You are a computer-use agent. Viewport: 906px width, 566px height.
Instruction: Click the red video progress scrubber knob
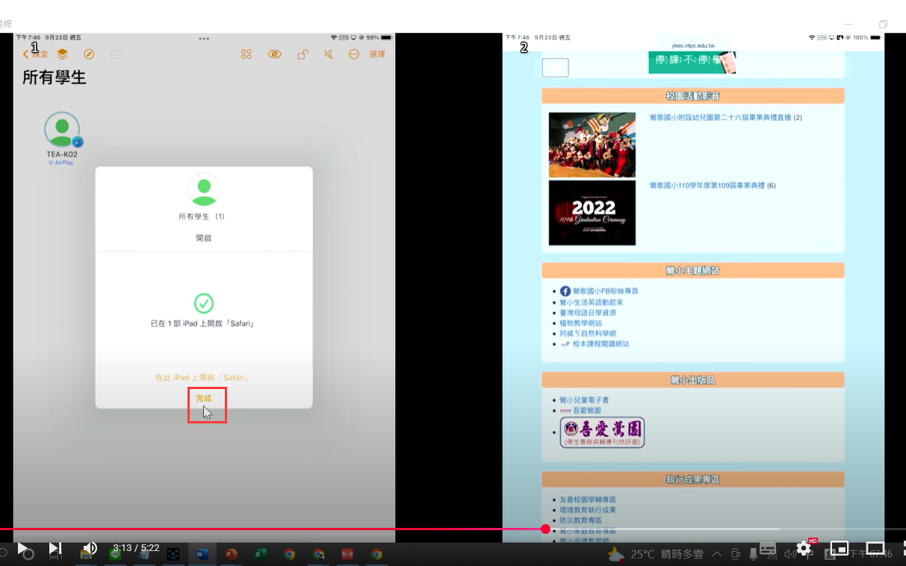coord(545,529)
